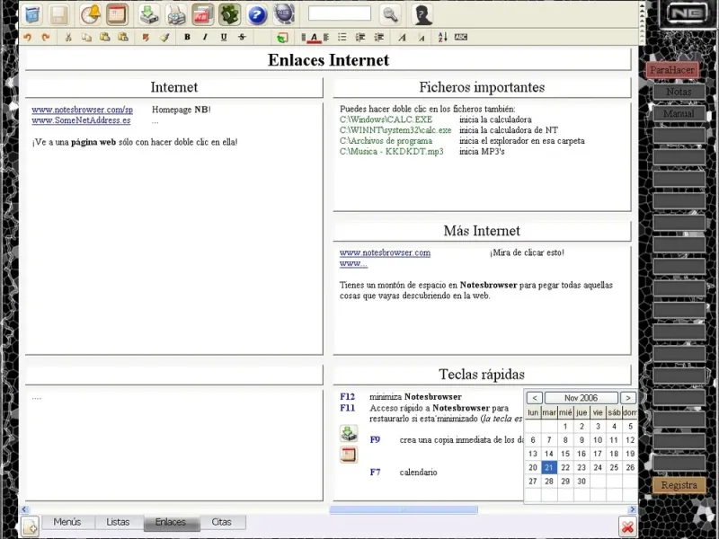Toggle italic text formatting
The width and height of the screenshot is (719, 539).
pyautogui.click(x=205, y=38)
